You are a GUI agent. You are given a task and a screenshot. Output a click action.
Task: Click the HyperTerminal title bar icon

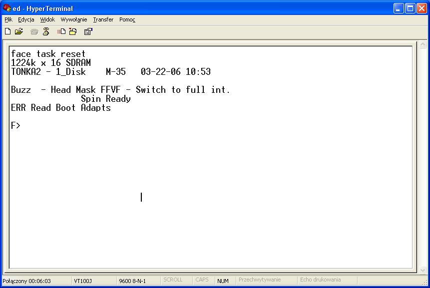6,8
